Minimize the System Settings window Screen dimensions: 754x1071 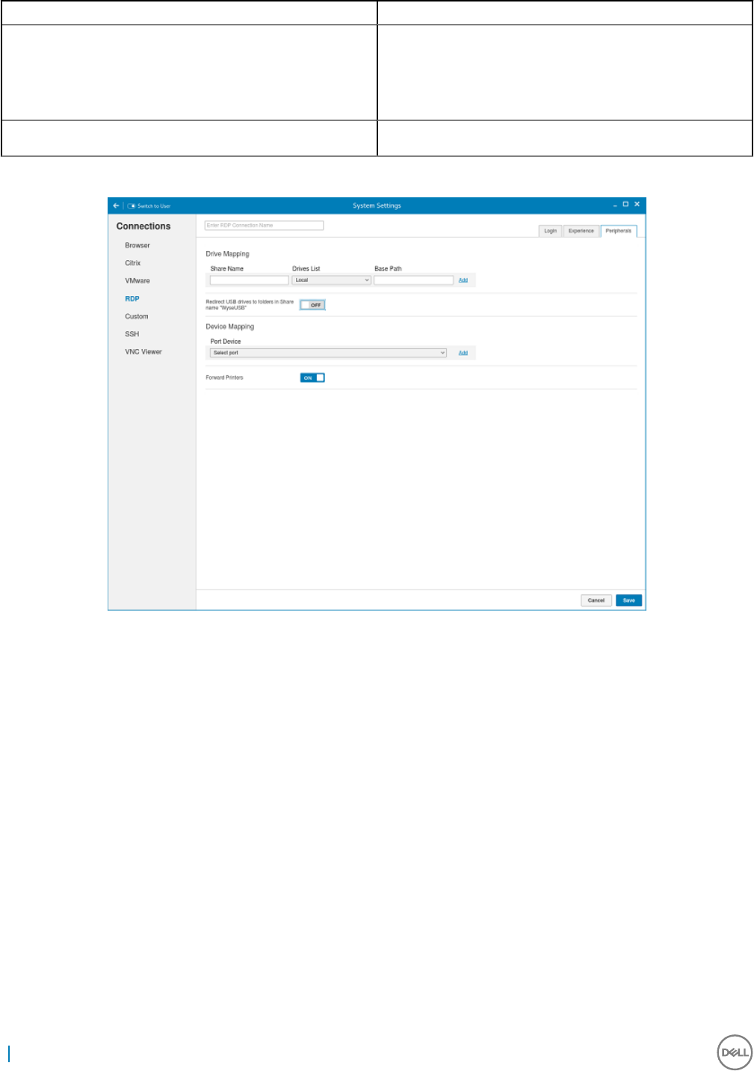[x=615, y=205]
